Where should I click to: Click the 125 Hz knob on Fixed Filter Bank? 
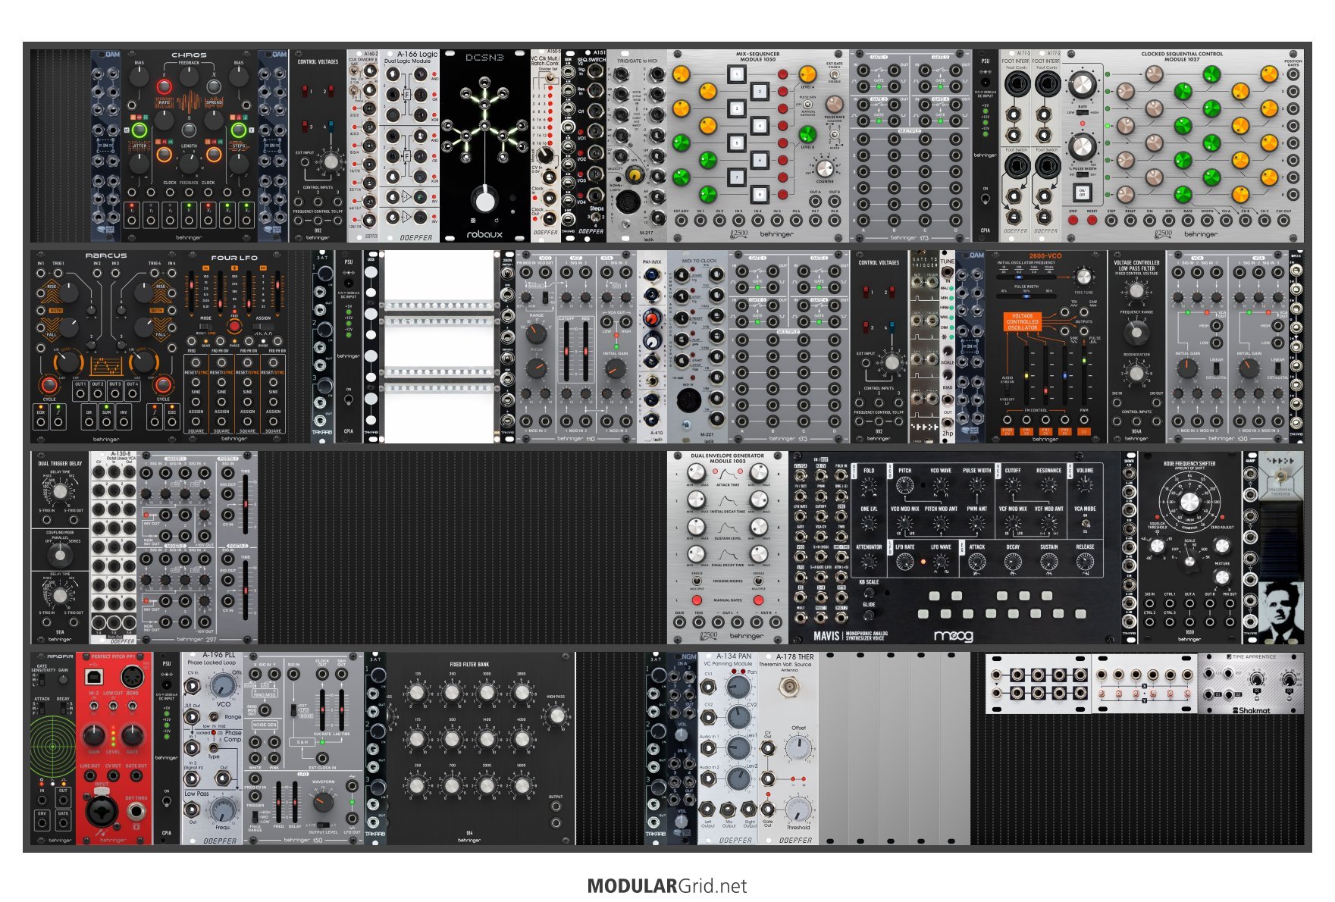tap(418, 692)
